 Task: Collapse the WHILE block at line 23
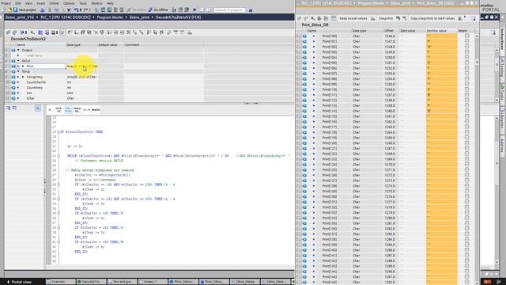pyautogui.click(x=59, y=156)
